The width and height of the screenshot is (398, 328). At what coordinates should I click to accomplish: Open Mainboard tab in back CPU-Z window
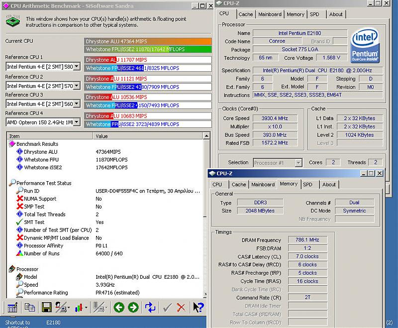[x=270, y=14]
